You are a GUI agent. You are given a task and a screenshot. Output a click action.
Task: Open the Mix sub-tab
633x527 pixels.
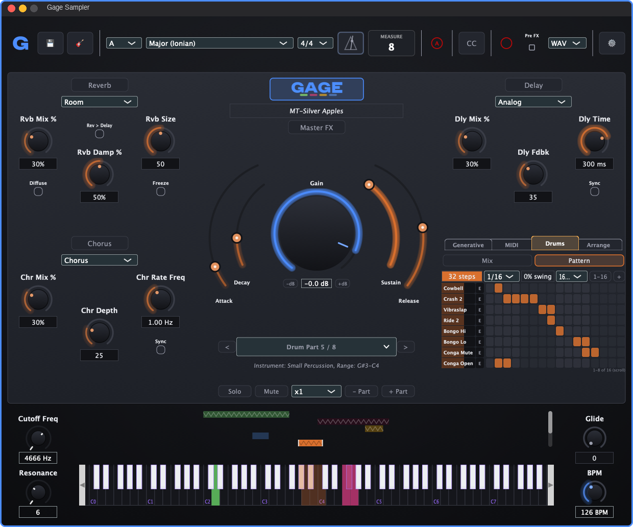coord(488,261)
